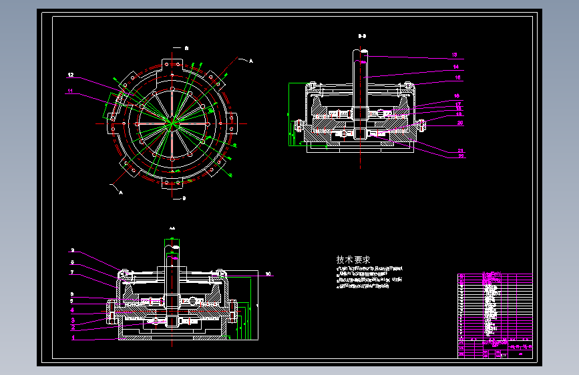Click the magenta parts list table

[x=495, y=306]
